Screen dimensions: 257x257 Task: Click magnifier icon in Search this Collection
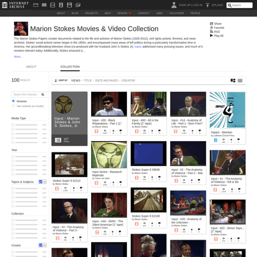[43, 95]
